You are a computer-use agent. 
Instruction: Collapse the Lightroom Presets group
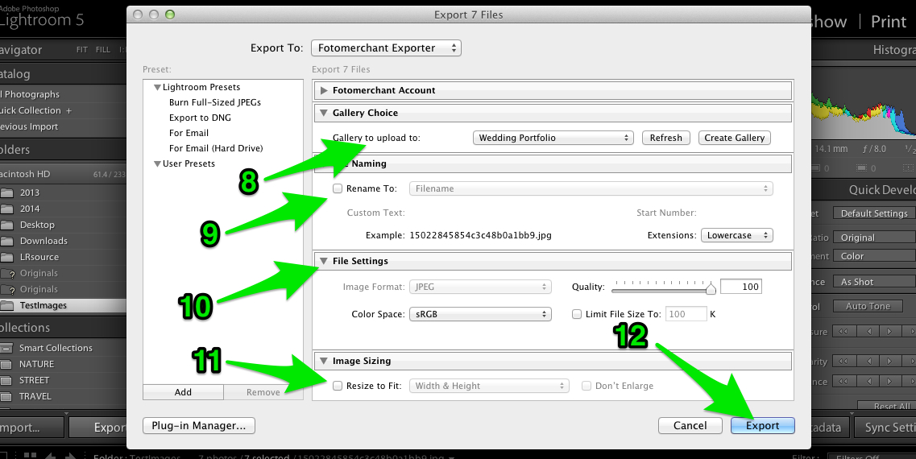point(157,87)
